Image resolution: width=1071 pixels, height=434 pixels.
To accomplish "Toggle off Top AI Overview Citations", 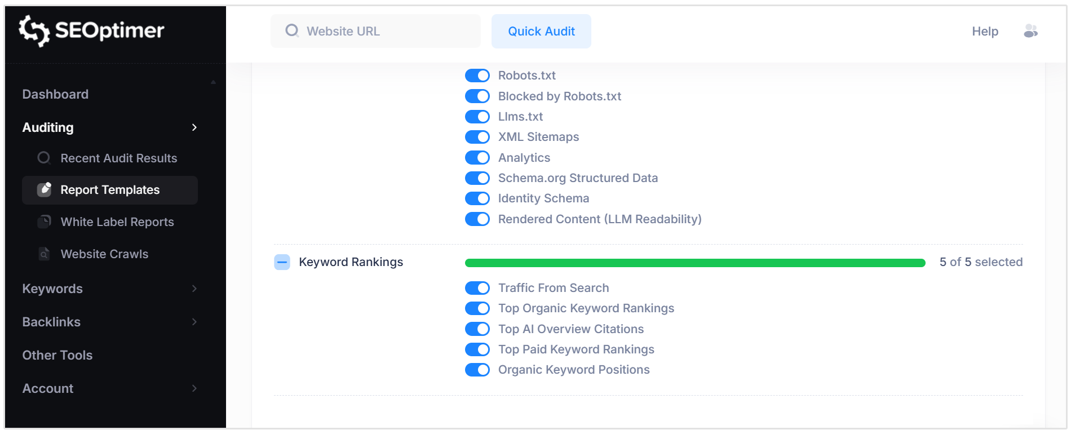I will pos(477,329).
